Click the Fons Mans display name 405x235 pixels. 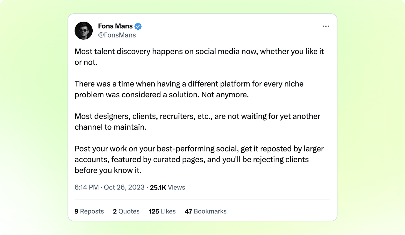pos(115,26)
